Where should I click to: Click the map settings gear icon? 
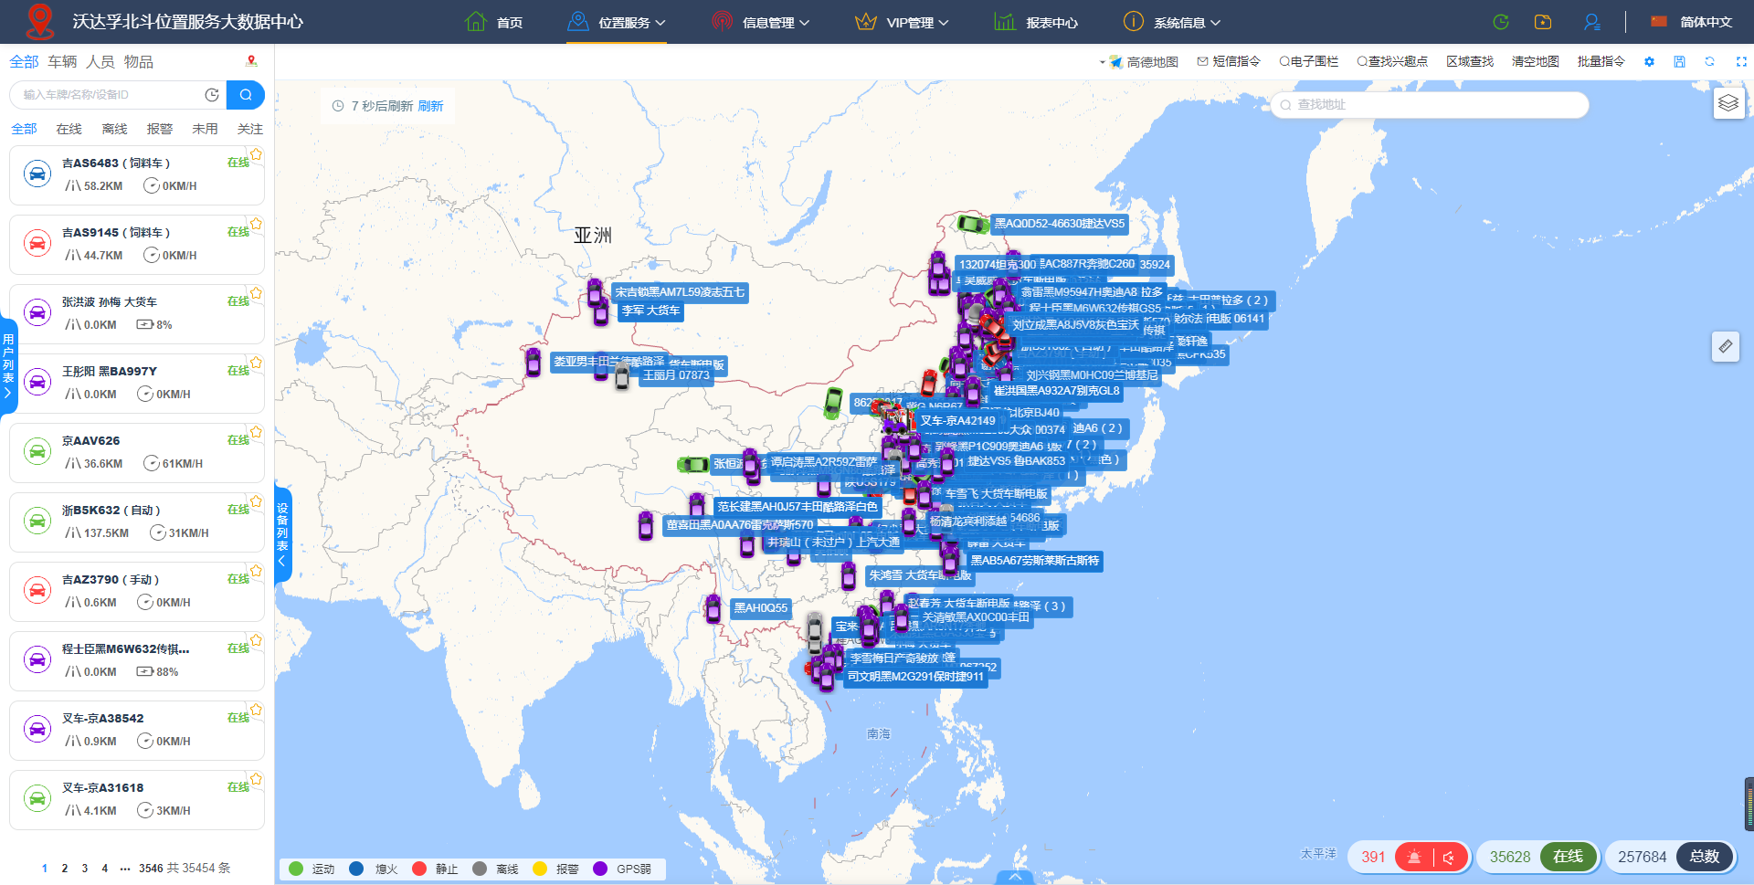click(1649, 62)
